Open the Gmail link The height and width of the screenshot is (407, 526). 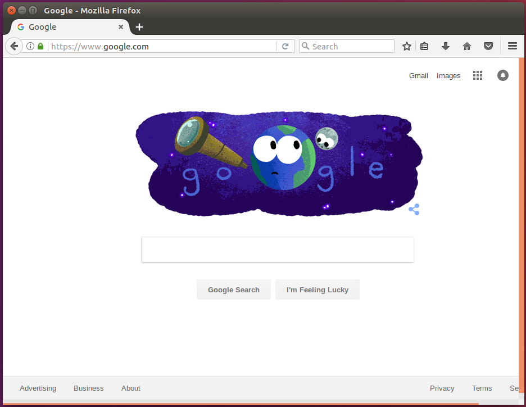pyautogui.click(x=418, y=76)
